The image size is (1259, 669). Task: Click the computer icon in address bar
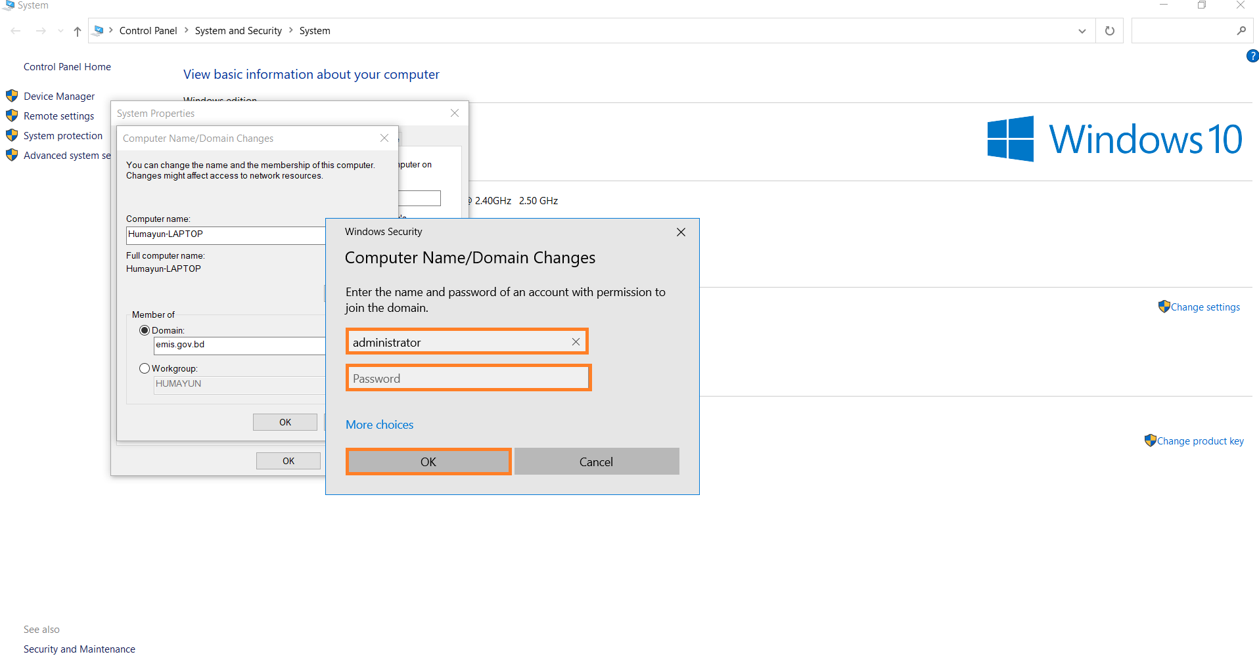point(99,30)
